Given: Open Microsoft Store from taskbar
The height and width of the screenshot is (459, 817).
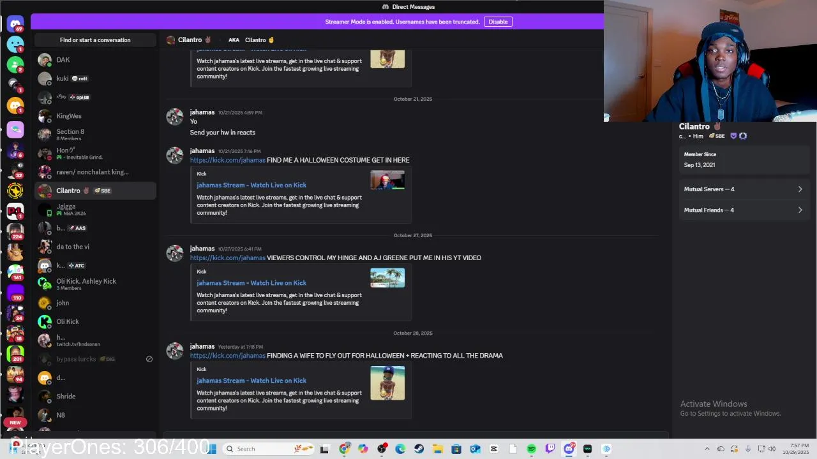Looking at the screenshot, I should pyautogui.click(x=456, y=449).
